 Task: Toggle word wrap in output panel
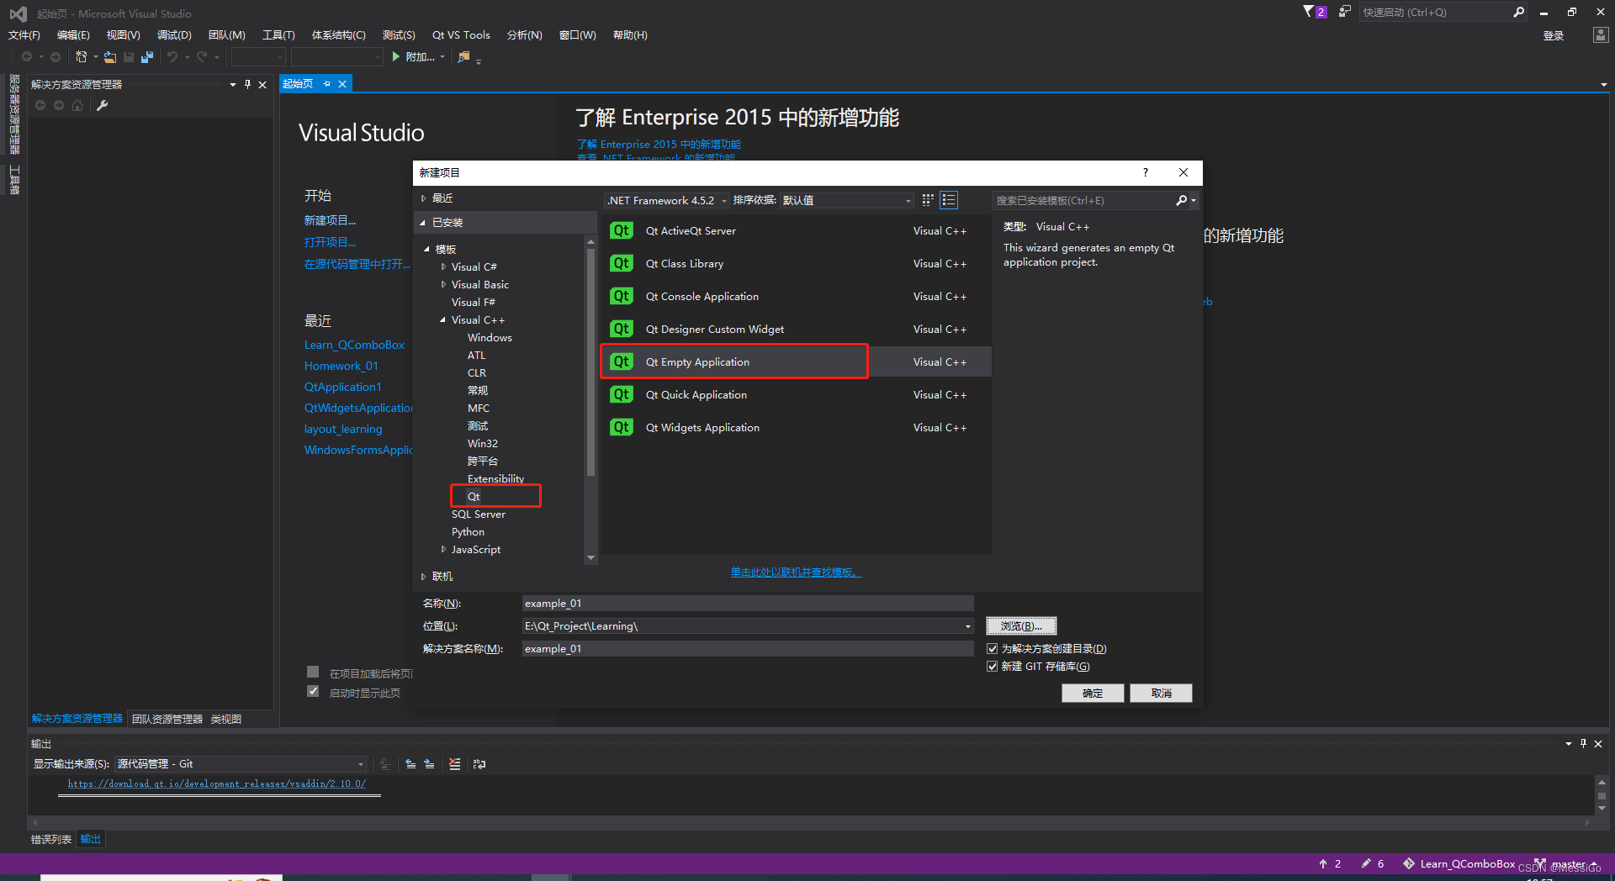(x=479, y=764)
